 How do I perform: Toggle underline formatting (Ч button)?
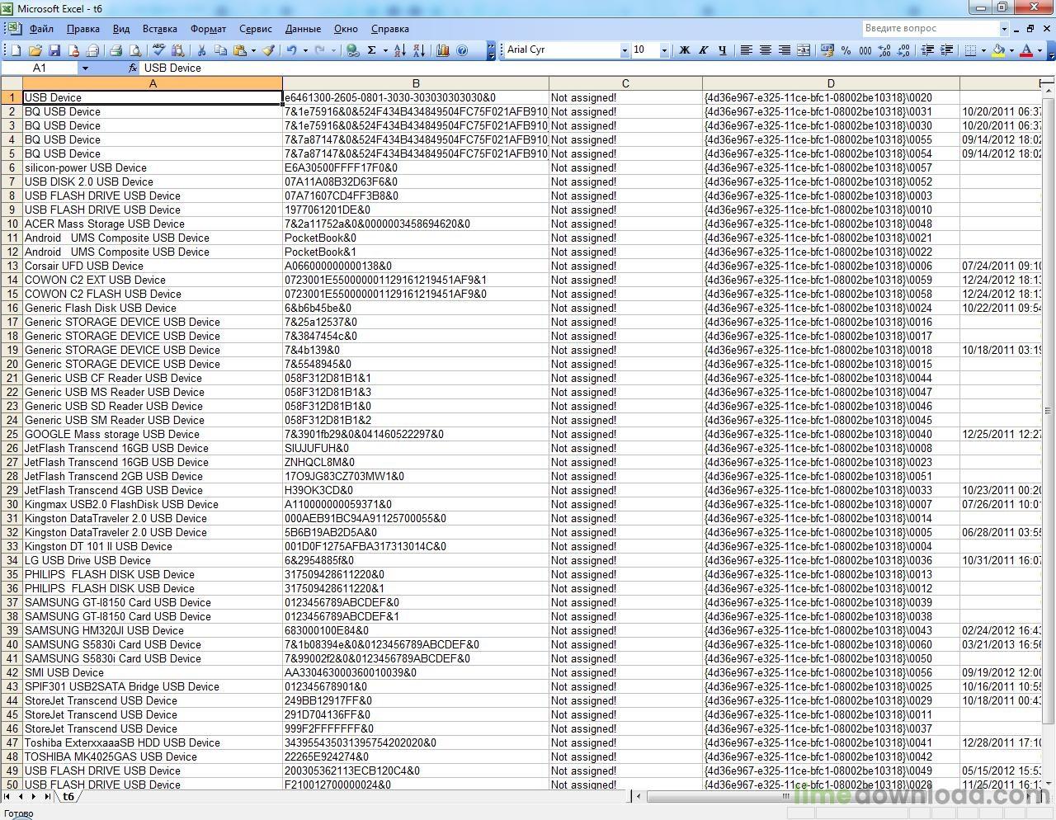click(722, 50)
